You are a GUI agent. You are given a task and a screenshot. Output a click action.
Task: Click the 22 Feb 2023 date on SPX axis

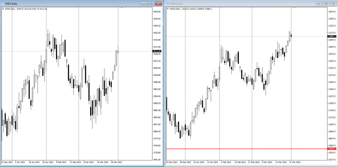[75, 162]
